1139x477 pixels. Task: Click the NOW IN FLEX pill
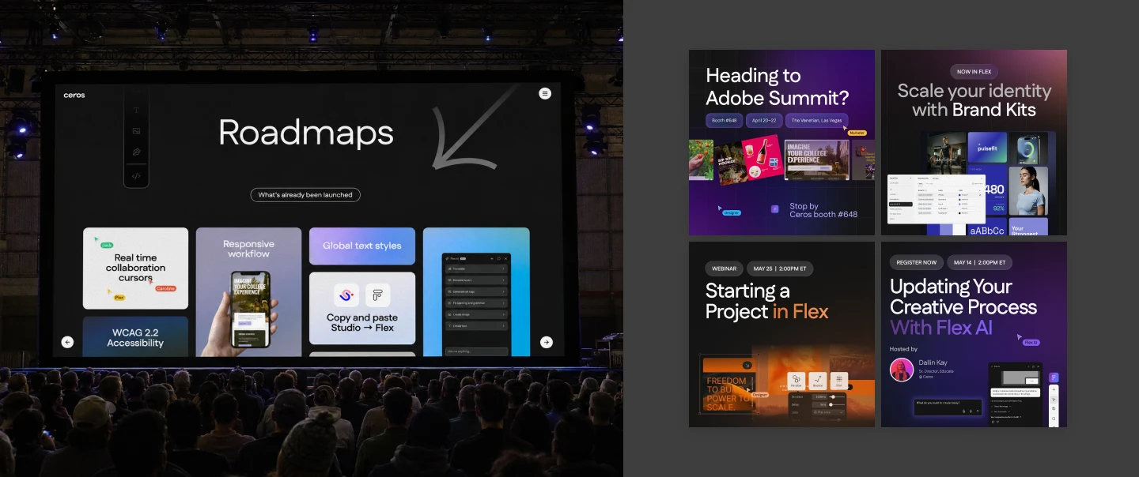pos(974,71)
